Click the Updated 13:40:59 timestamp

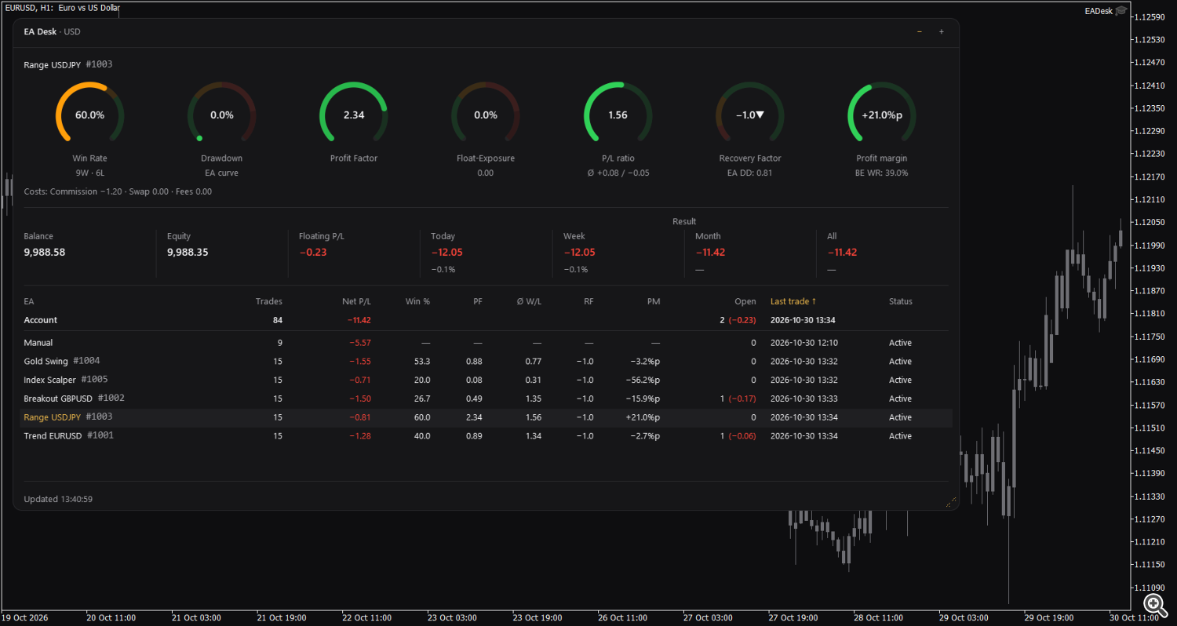59,499
